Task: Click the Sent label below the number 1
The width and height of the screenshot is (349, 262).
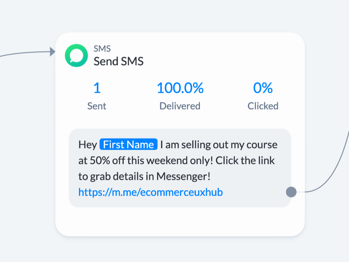Action: 97,106
